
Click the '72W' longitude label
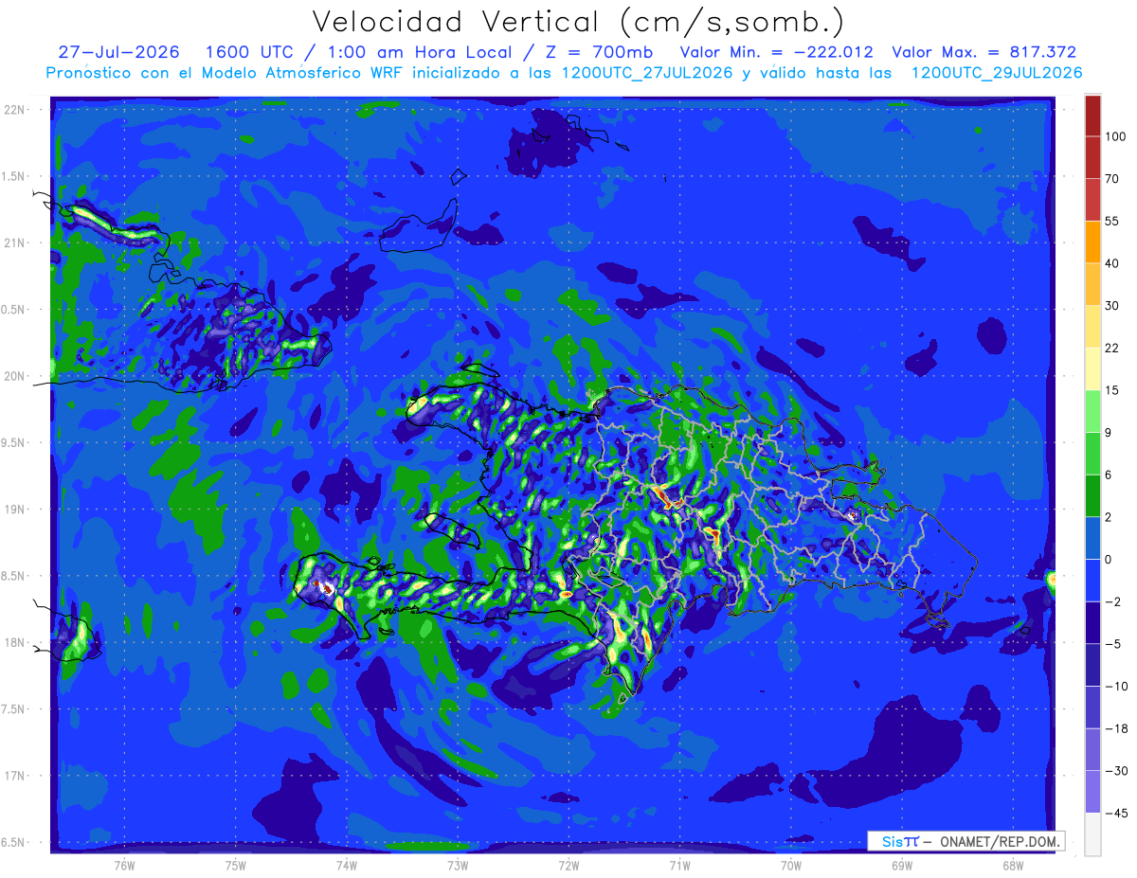(x=568, y=865)
